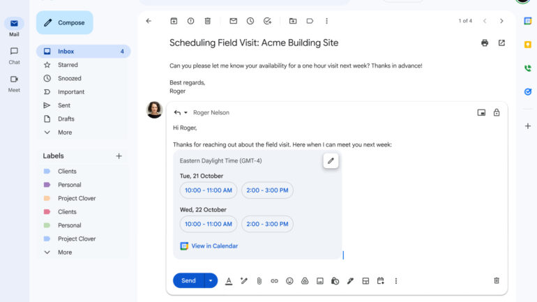Select Tuesday 10:00 - 11:00 AM time slot
The width and height of the screenshot is (537, 302).
coord(209,190)
